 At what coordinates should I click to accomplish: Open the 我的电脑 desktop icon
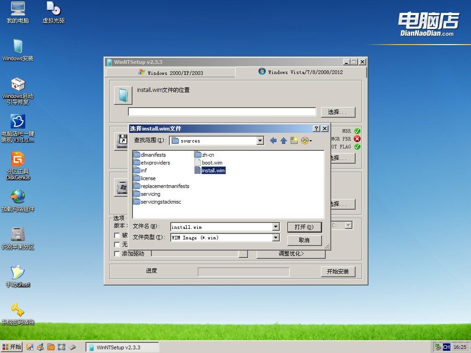[x=18, y=12]
